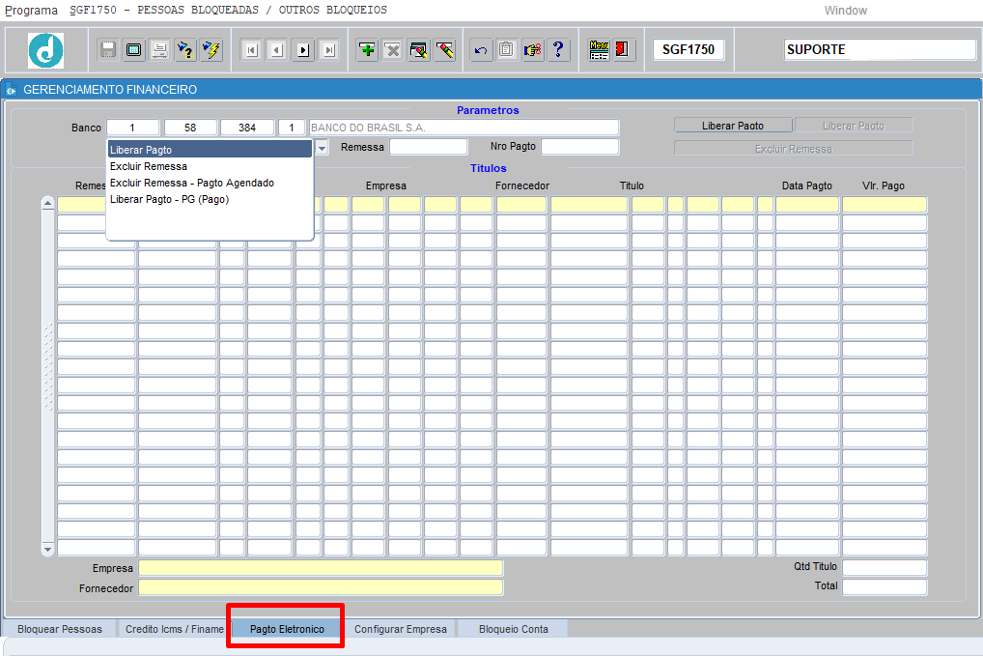This screenshot has height=656, width=983.
Task: Click the Remessa input field
Action: point(428,147)
